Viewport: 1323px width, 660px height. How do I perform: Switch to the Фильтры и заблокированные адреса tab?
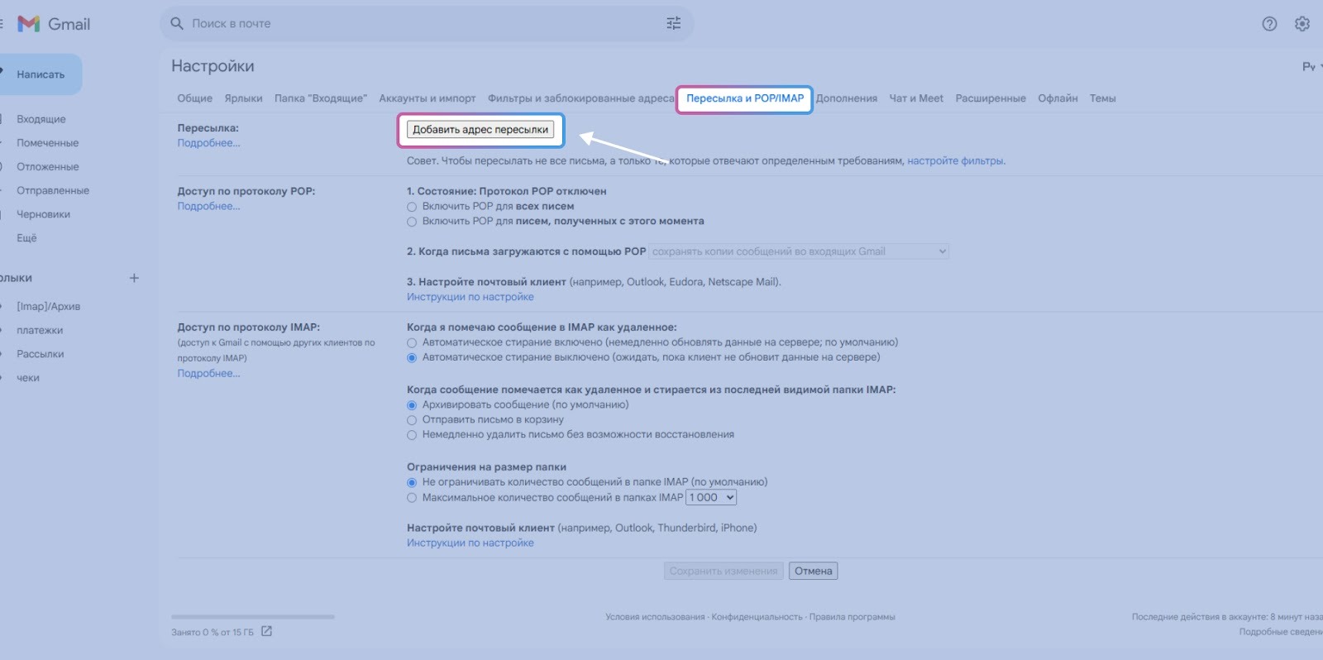pos(580,98)
